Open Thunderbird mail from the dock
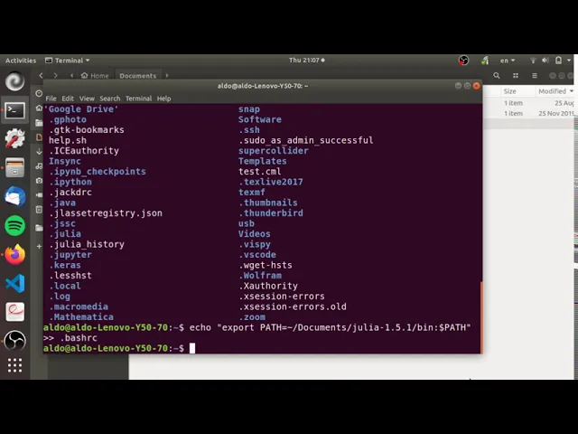 point(14,196)
